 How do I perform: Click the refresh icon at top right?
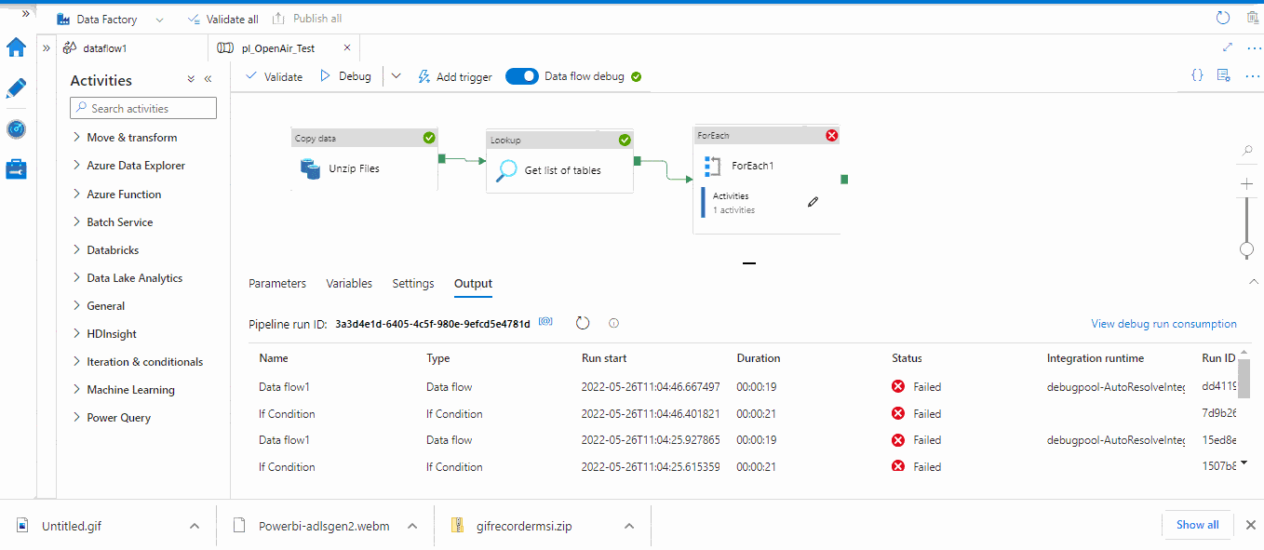(x=1223, y=18)
